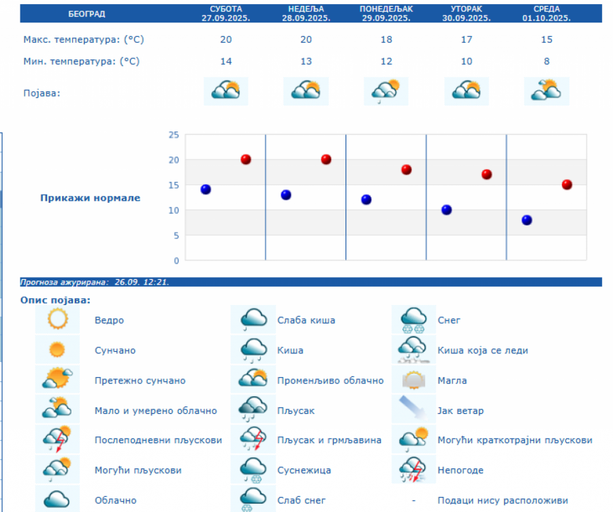Image resolution: width=613 pixels, height=512 pixels.
Task: Click the Киша rain legend icon
Action: (x=253, y=349)
